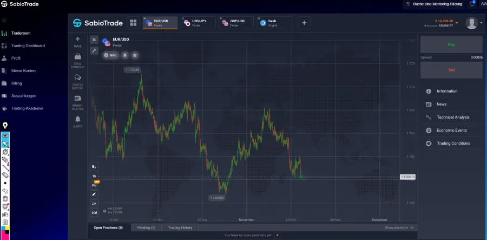The width and height of the screenshot is (487, 240).
Task: Open the Information panel
Action: pyautogui.click(x=451, y=91)
